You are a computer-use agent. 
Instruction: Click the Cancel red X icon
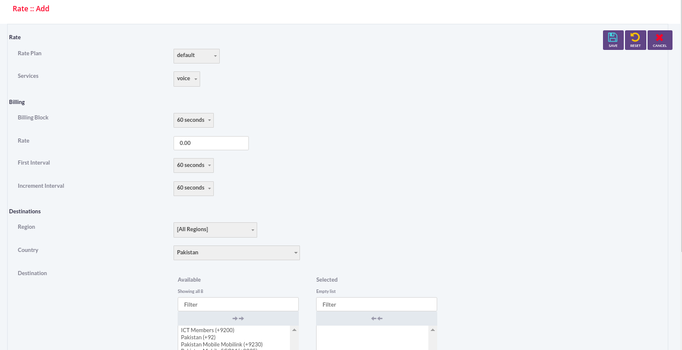pyautogui.click(x=659, y=37)
